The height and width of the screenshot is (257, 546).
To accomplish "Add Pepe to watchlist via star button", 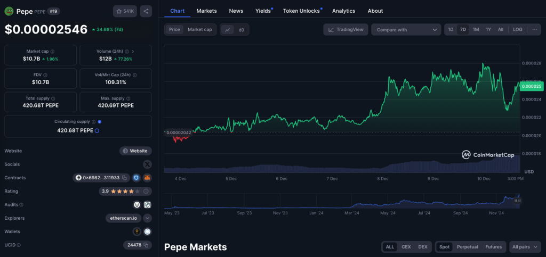I will [x=125, y=11].
